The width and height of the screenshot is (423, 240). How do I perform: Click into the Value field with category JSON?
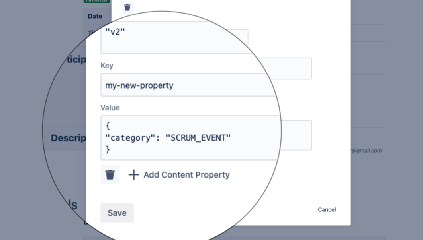coord(191,137)
